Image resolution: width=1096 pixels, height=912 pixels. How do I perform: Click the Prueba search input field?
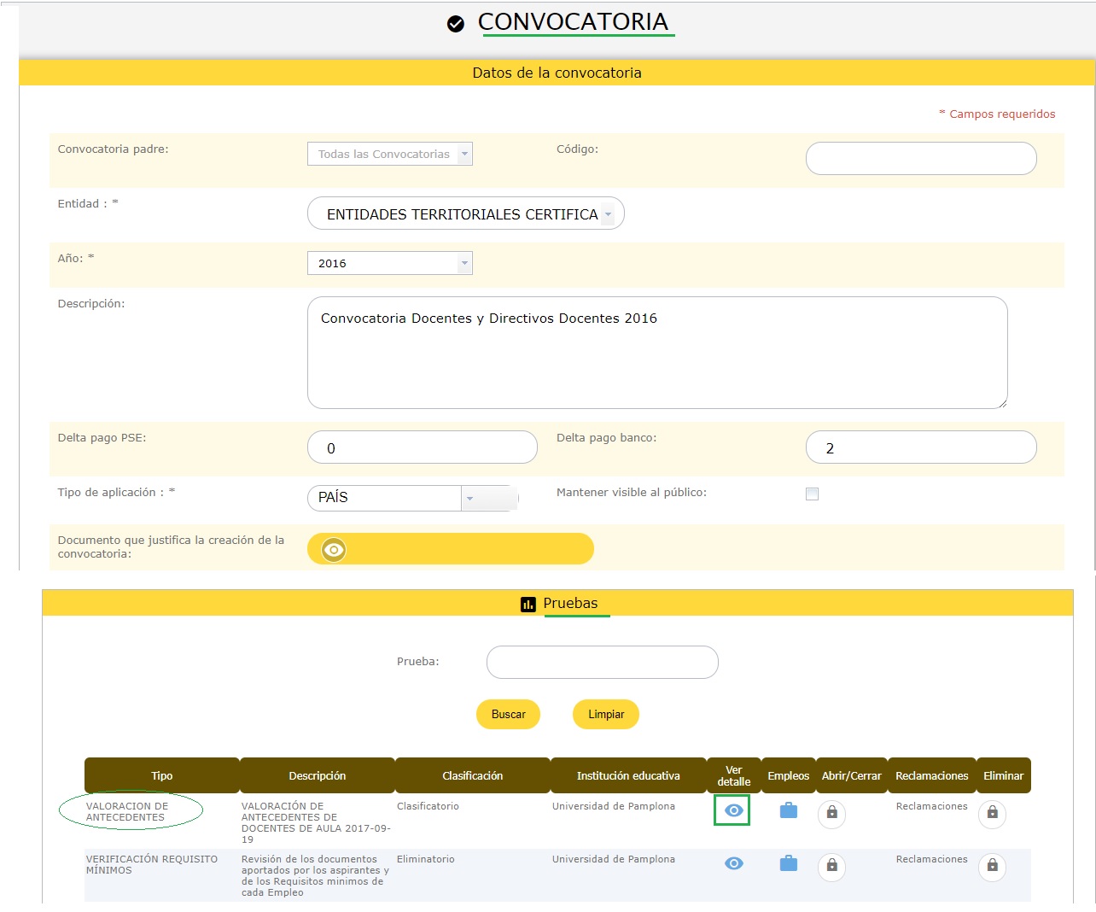(602, 662)
